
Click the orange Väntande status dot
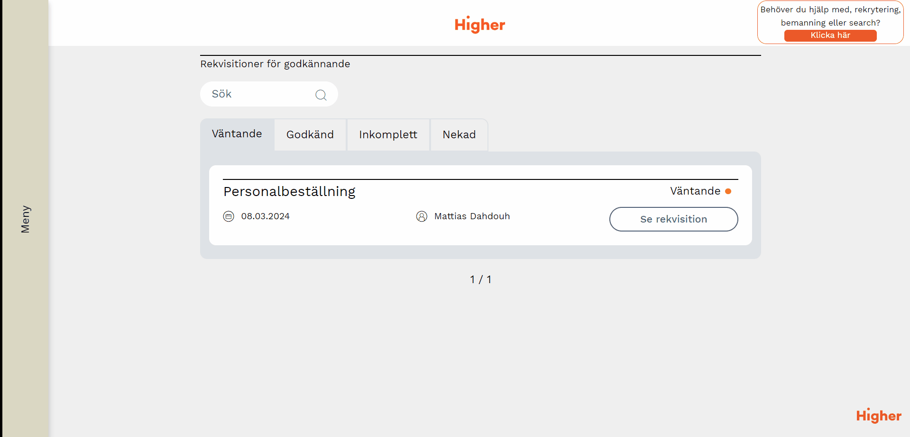click(x=728, y=191)
